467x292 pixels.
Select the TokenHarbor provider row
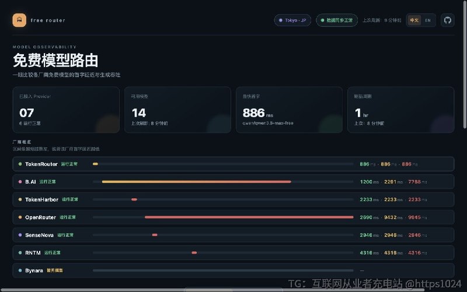point(233,199)
